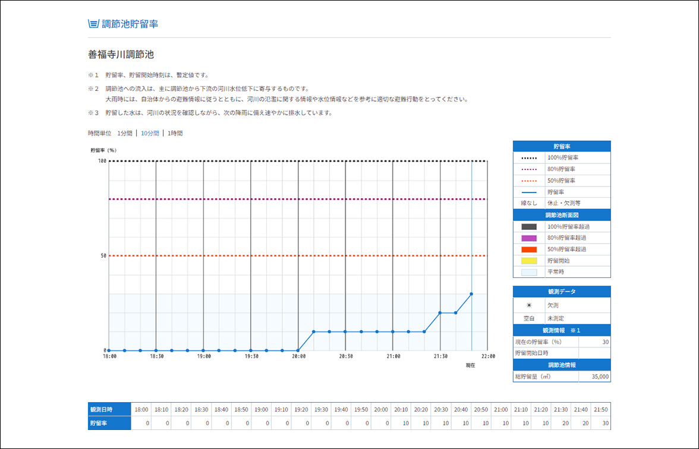Image resolution: width=699 pixels, height=449 pixels.
Task: Click the basin icon beside 調節池貯留率 heading
Action: click(x=93, y=24)
